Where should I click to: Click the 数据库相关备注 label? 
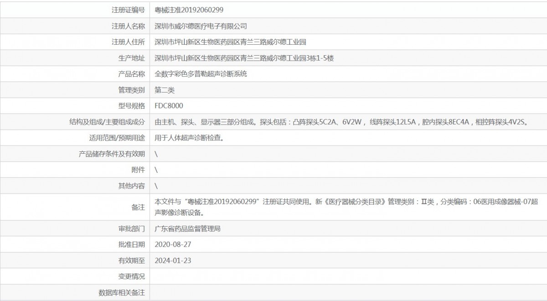tap(122, 292)
